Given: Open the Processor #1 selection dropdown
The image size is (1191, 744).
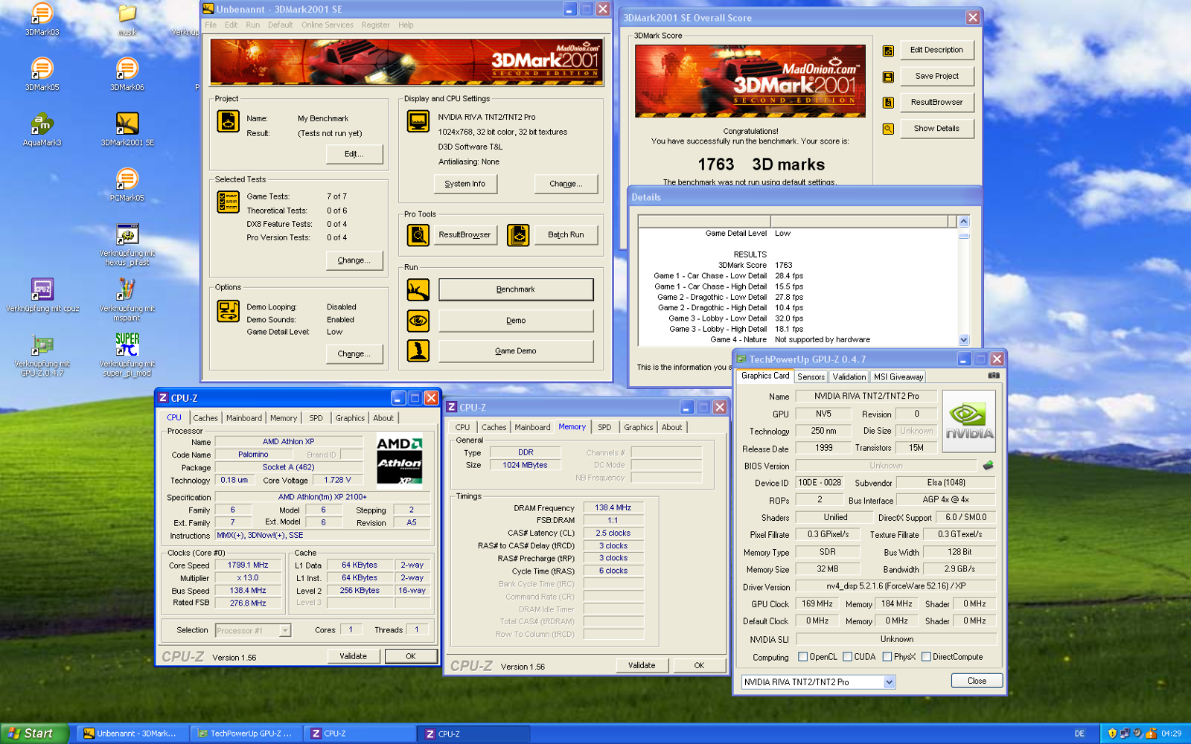Looking at the screenshot, I should pos(284,630).
